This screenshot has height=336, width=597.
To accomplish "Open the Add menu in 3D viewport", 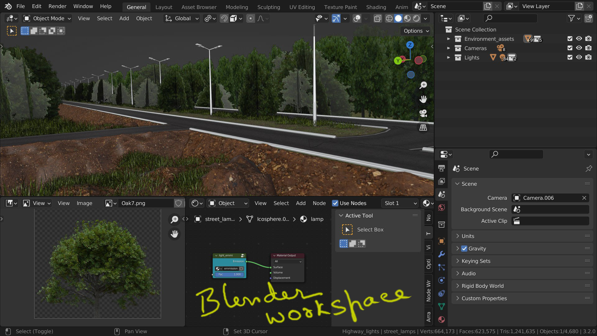I will click(x=124, y=19).
